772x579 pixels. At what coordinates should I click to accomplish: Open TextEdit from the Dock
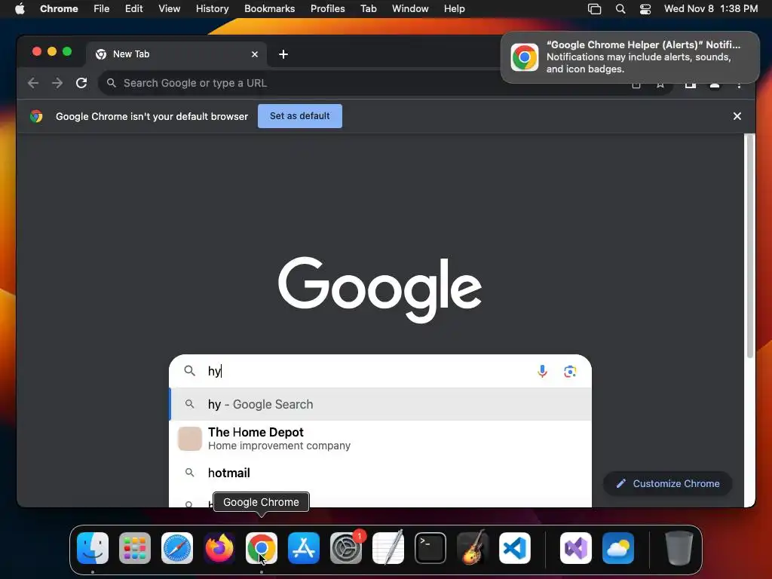[388, 548]
